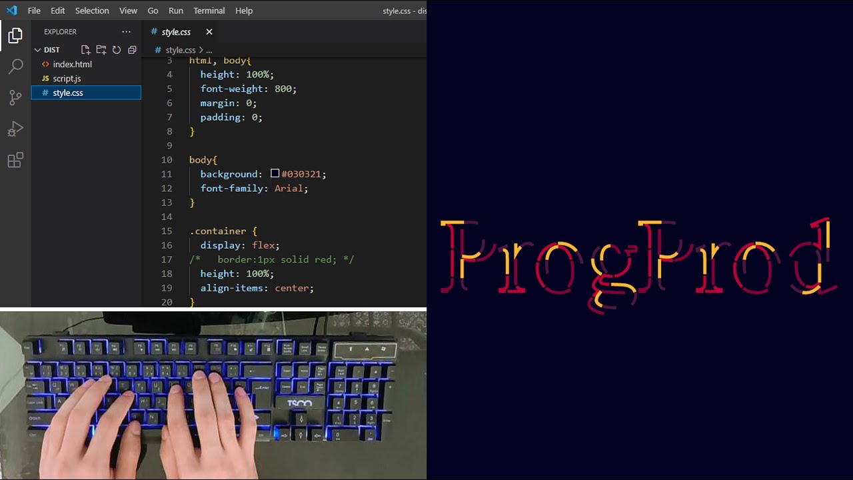Image resolution: width=853 pixels, height=480 pixels.
Task: Select the style.css editor tab
Action: point(181,32)
